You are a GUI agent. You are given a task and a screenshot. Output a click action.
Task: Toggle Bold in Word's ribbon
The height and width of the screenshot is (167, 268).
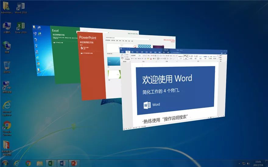click(132, 58)
